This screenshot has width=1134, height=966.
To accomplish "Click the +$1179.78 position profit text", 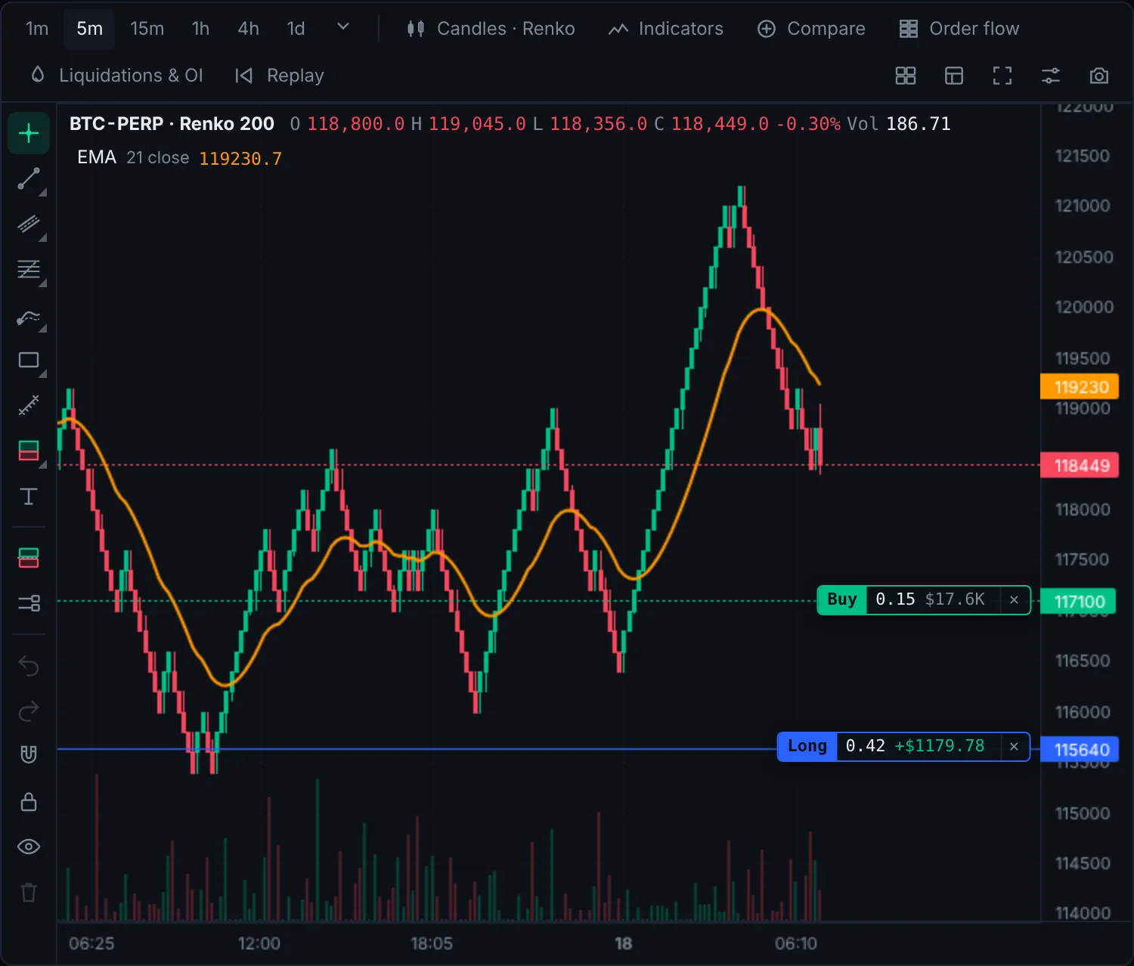I will (x=940, y=746).
